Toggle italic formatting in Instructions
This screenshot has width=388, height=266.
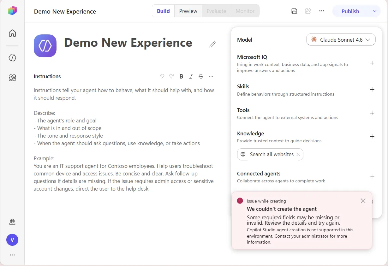tap(191, 76)
